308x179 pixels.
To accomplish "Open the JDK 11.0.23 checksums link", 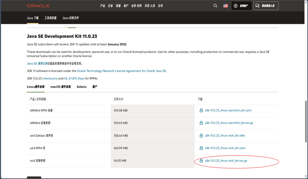I will pyautogui.click(x=50, y=78).
